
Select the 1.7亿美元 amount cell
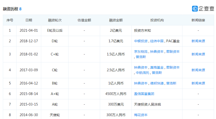pos(116,41)
